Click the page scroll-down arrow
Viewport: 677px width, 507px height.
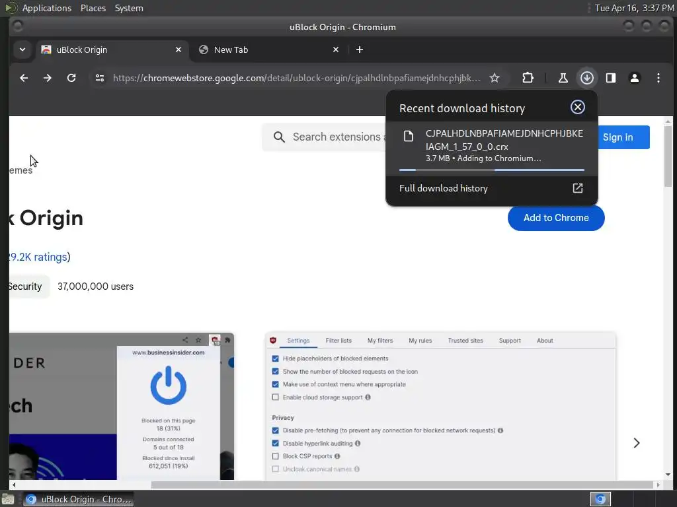[x=668, y=475]
